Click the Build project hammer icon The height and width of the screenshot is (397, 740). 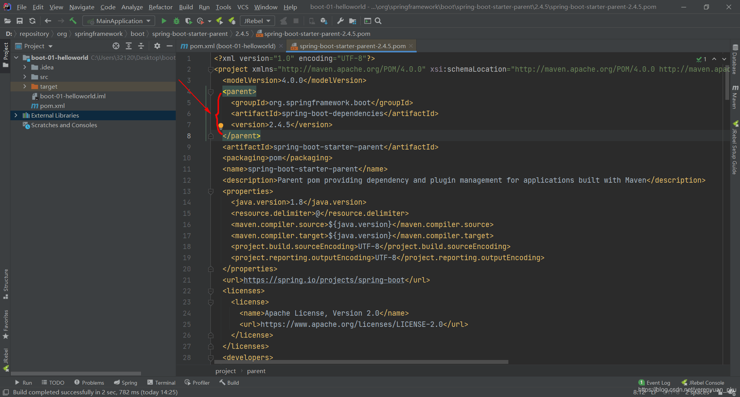pyautogui.click(x=73, y=21)
